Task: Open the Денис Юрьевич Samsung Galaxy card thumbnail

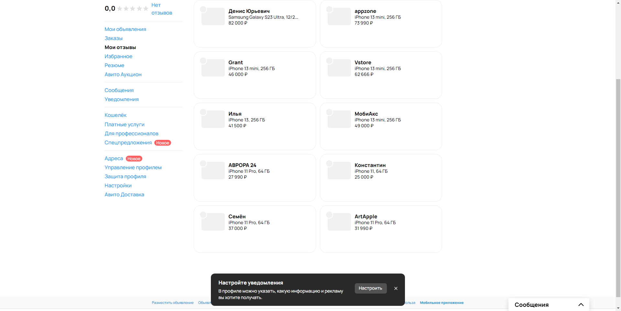Action: [x=213, y=16]
